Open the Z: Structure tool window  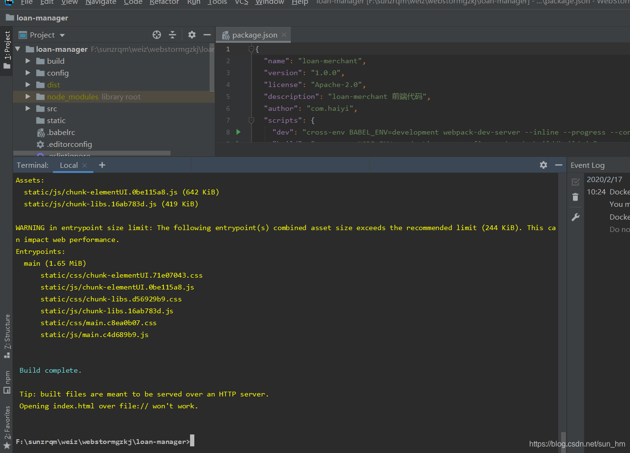click(x=7, y=336)
